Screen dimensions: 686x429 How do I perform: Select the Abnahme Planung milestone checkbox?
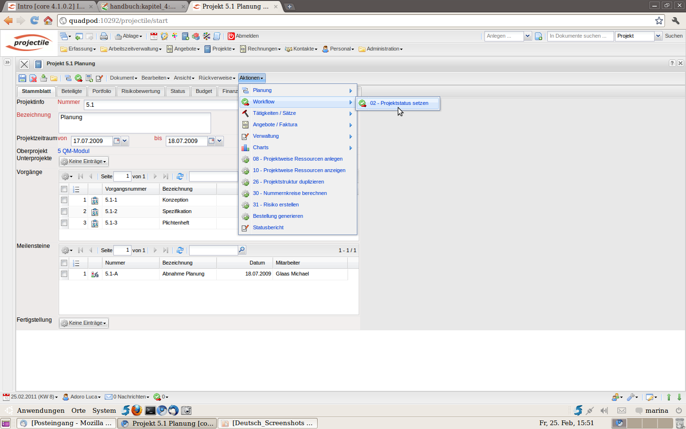[64, 274]
